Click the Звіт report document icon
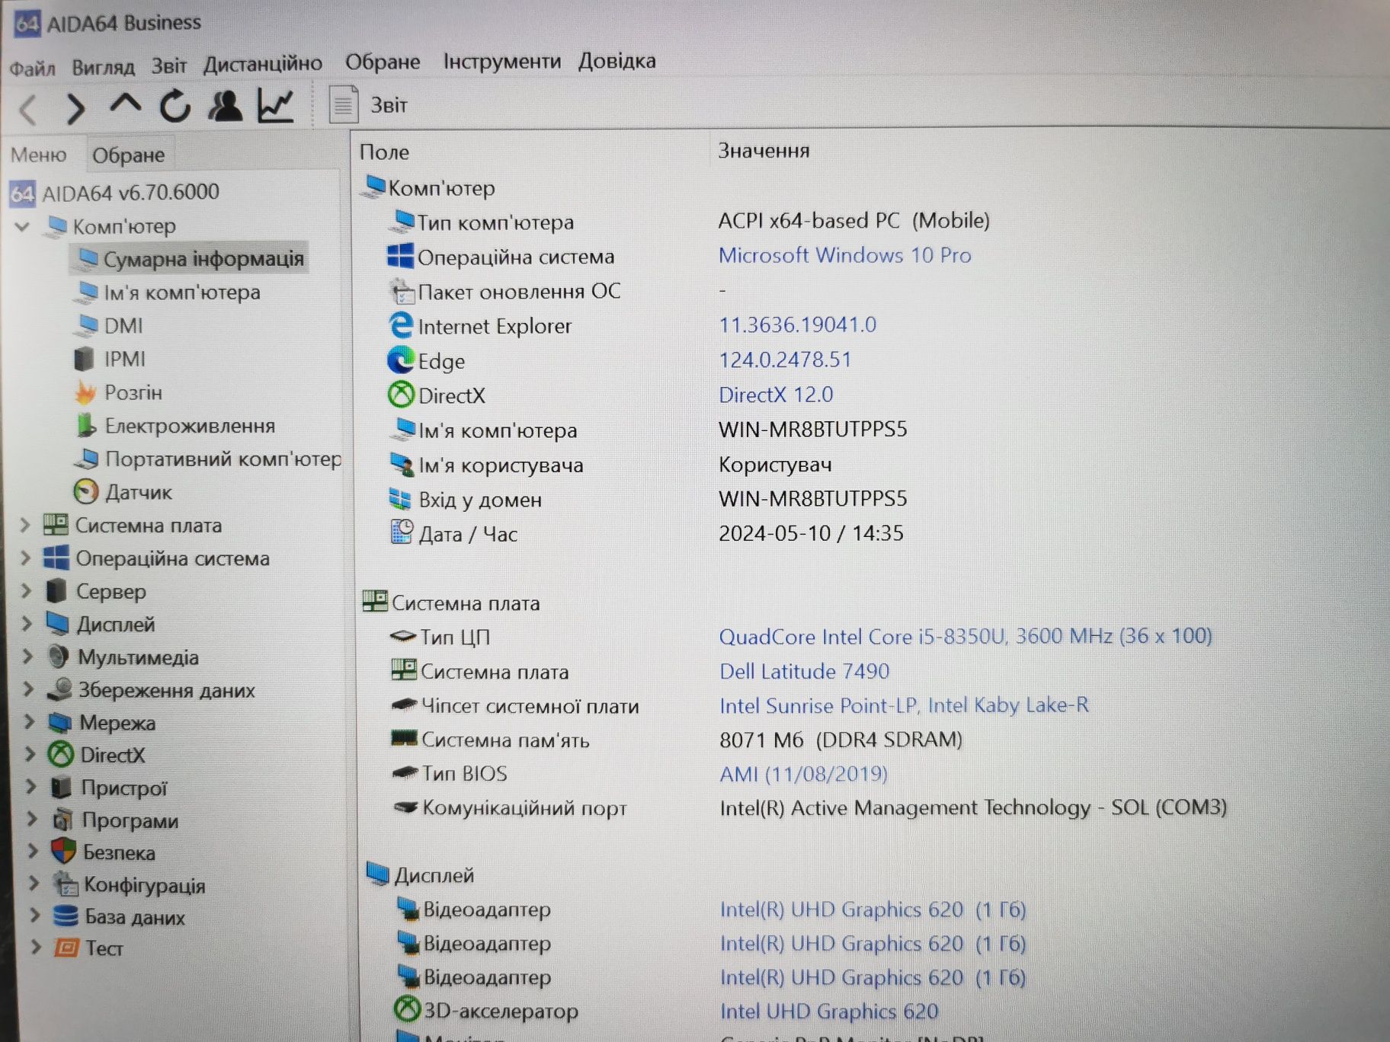This screenshot has height=1042, width=1390. tap(343, 104)
